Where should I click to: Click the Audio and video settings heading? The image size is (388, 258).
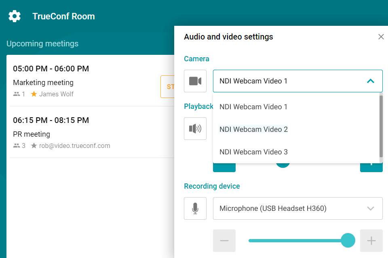pyautogui.click(x=228, y=37)
